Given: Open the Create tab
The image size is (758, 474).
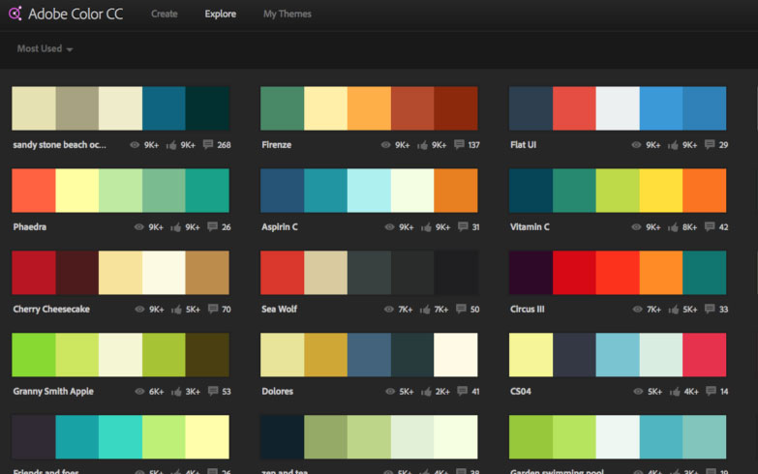Looking at the screenshot, I should [164, 14].
